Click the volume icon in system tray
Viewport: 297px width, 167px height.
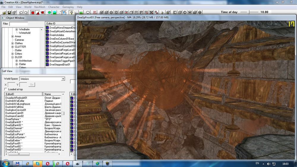(268, 164)
